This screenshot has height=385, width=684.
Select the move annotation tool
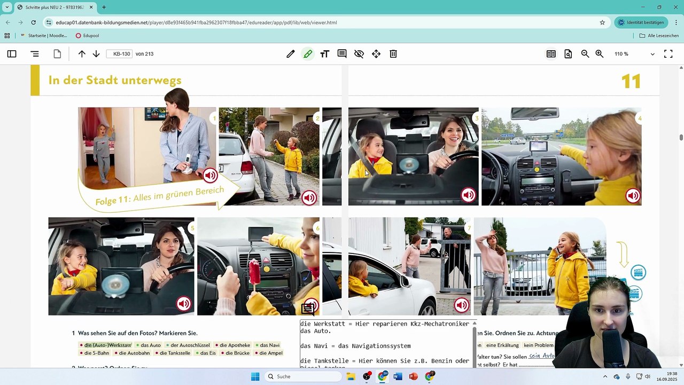[376, 54]
